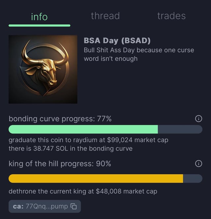Open the bonding curve info icon
211x219 pixels.
(198, 119)
